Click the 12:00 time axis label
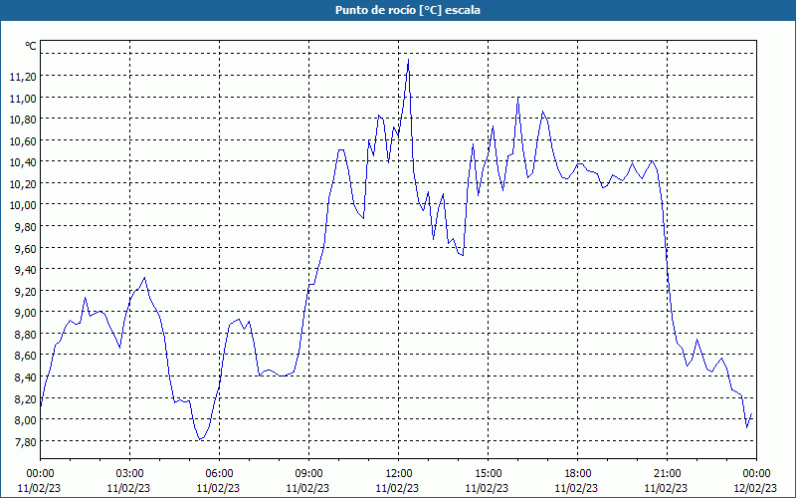 tap(398, 474)
